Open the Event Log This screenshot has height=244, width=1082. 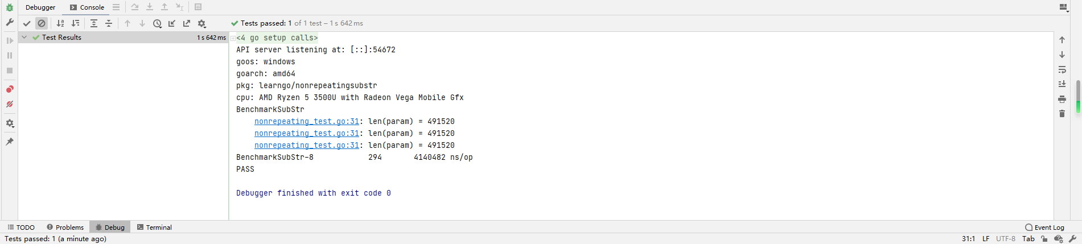click(x=1044, y=227)
